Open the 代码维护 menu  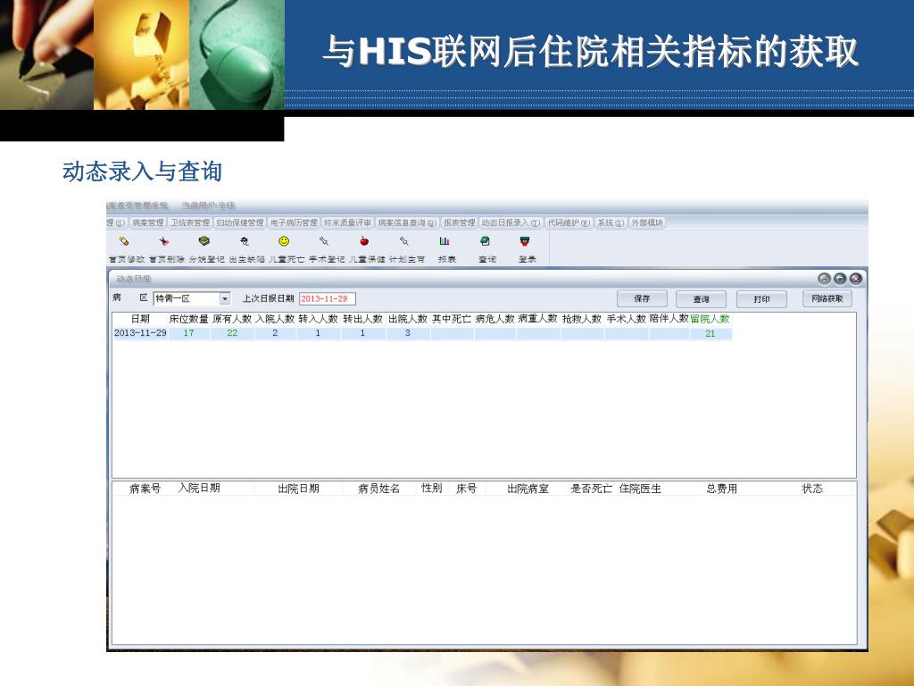tap(569, 223)
